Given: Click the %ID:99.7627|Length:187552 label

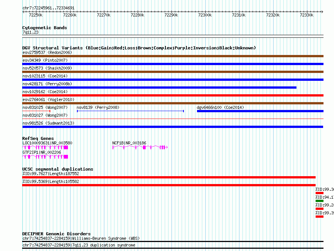Looking at the screenshot, I should pos(51,174).
